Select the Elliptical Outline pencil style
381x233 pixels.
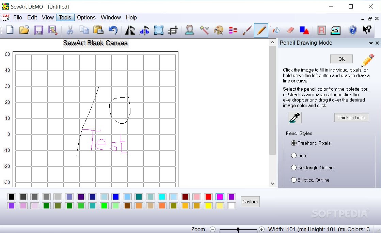[310, 180]
